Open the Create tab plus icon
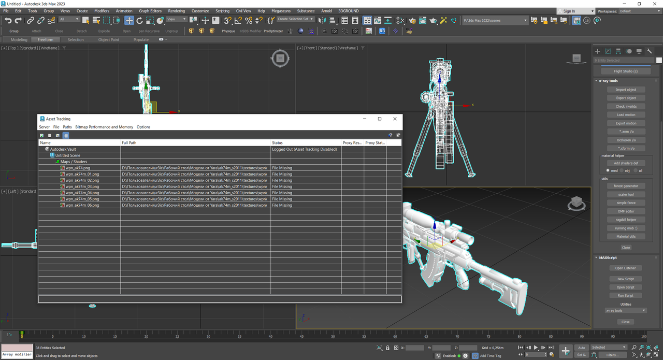663x360 pixels. 597,51
